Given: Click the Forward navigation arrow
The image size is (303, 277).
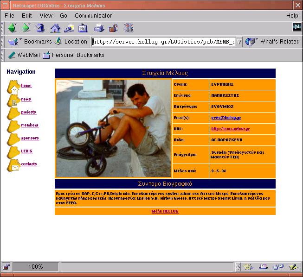Looking at the screenshot, I should (x=26, y=28).
